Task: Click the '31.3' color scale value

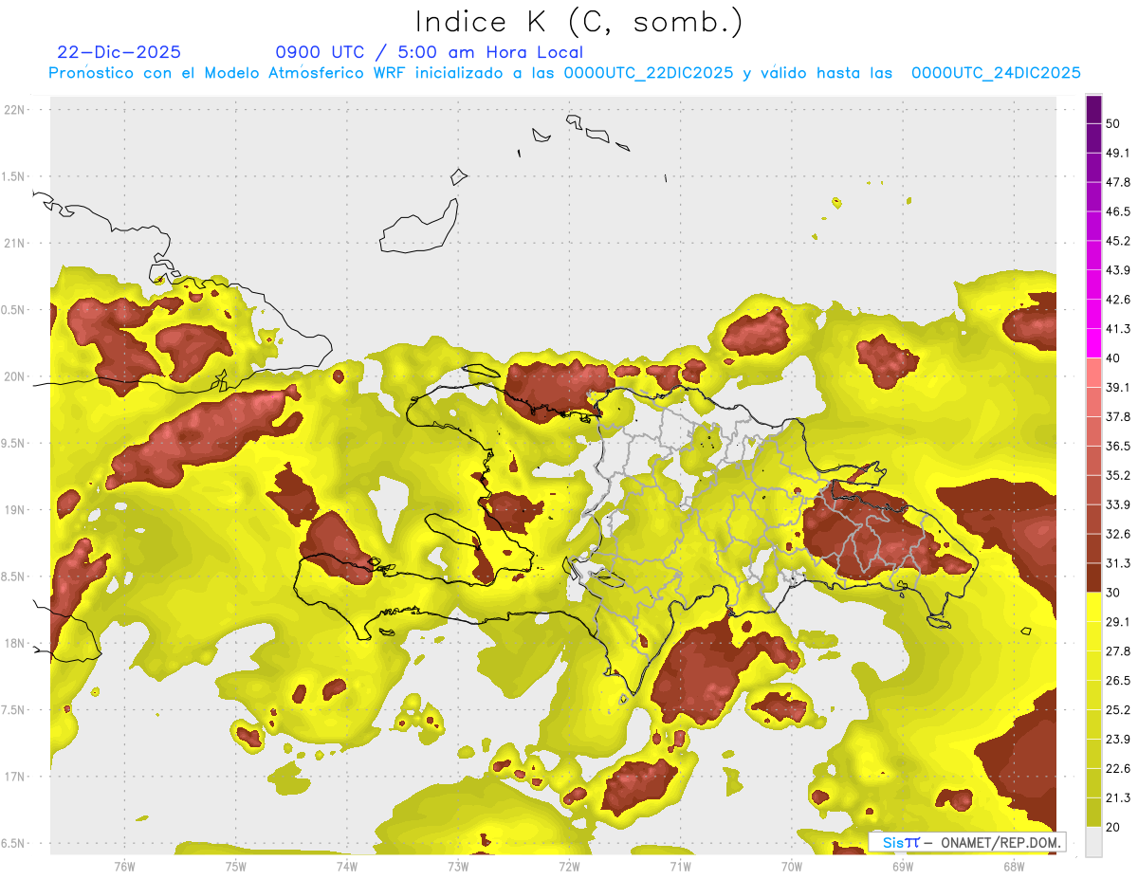Action: [x=1118, y=563]
